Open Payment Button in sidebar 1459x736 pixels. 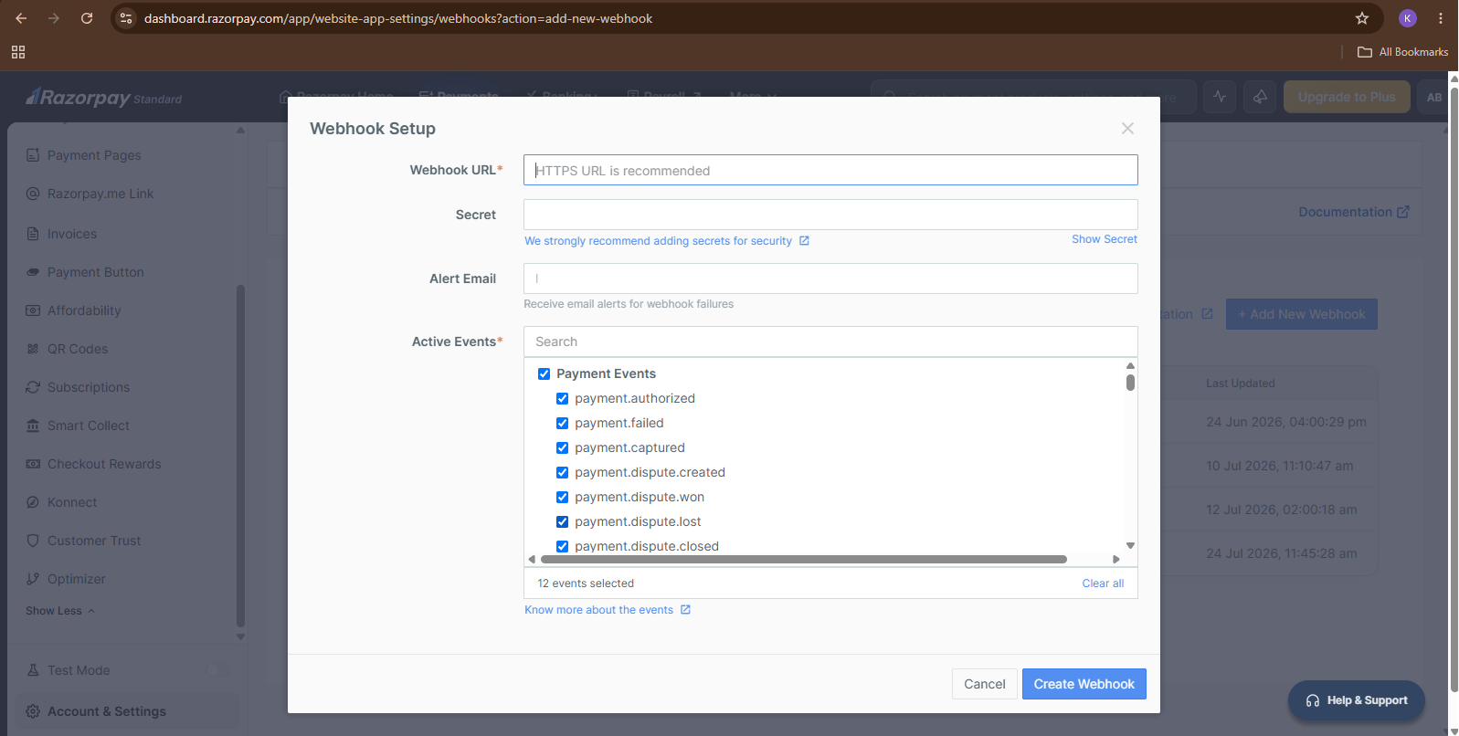pos(96,272)
